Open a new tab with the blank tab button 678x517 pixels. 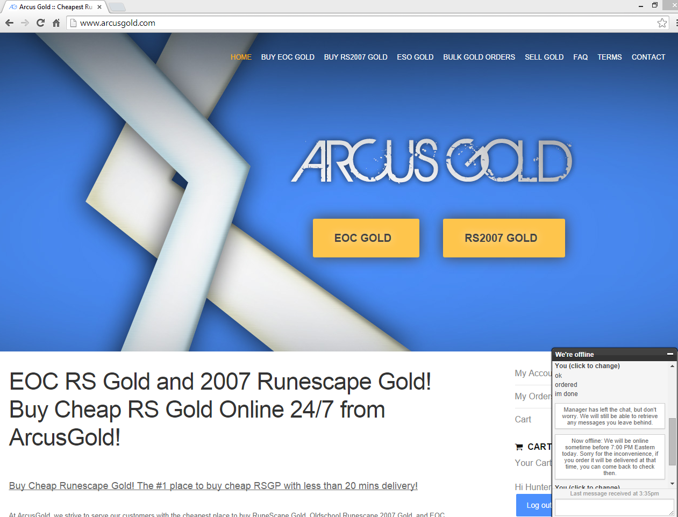[x=117, y=7]
